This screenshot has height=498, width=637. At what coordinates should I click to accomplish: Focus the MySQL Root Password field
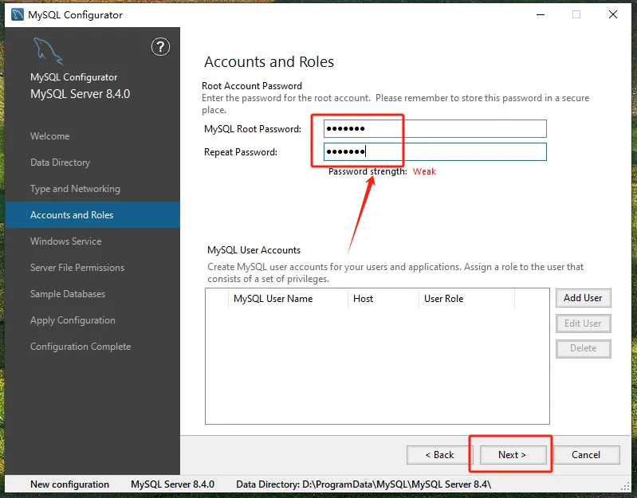click(435, 128)
